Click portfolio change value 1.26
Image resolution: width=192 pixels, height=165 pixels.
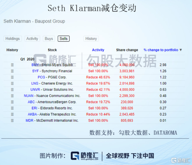point(163,71)
